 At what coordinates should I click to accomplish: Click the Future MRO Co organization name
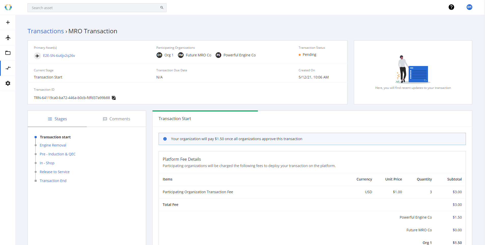click(198, 55)
